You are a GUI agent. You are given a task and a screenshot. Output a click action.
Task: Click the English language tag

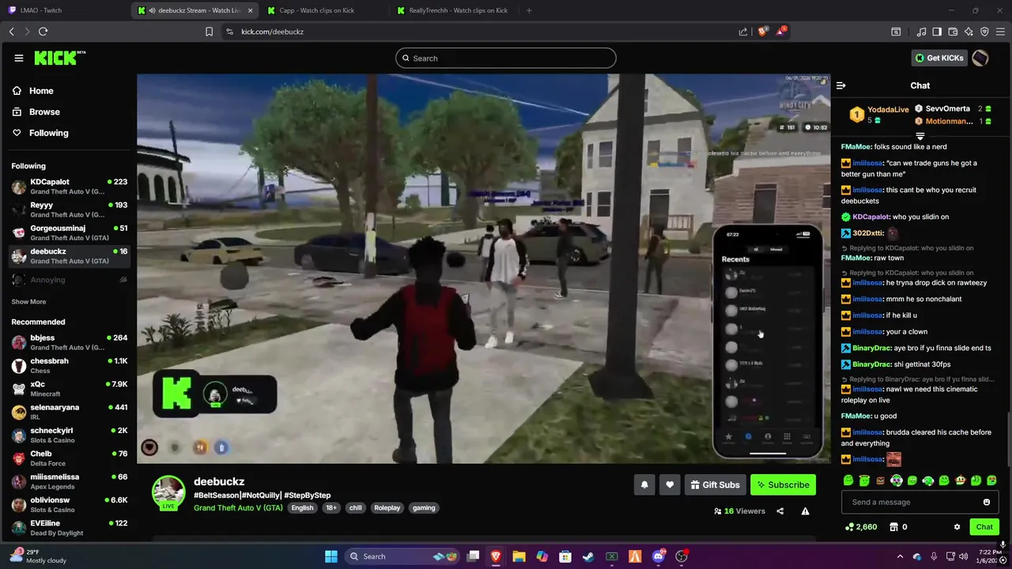point(302,508)
